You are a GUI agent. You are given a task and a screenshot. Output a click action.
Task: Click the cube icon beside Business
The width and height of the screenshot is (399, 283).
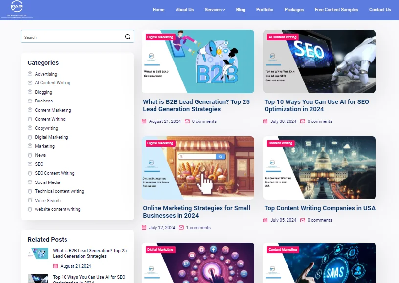(x=30, y=101)
